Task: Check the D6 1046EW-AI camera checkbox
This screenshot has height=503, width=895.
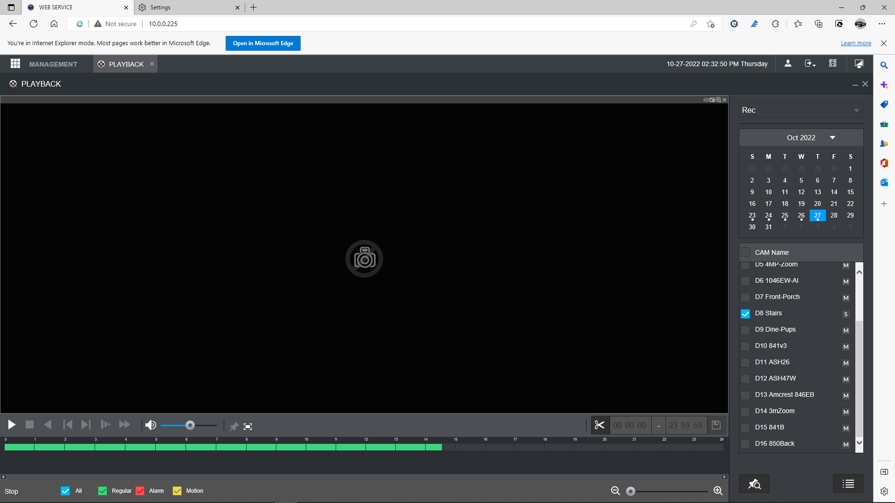Action: coord(745,281)
